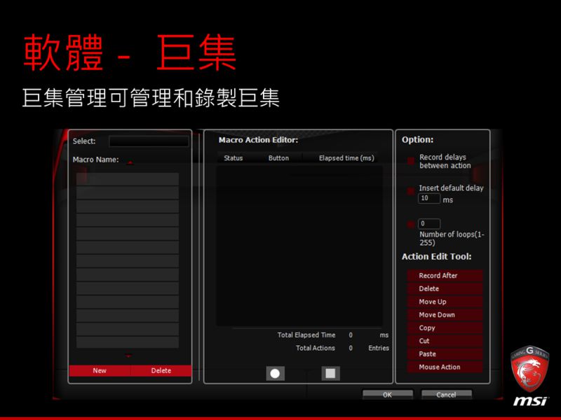561x420 pixels.
Task: Select Move Up action
Action: (445, 302)
